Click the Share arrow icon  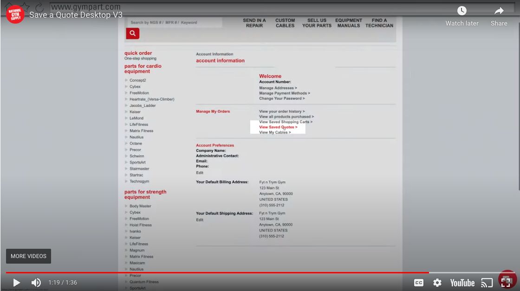tap(499, 11)
